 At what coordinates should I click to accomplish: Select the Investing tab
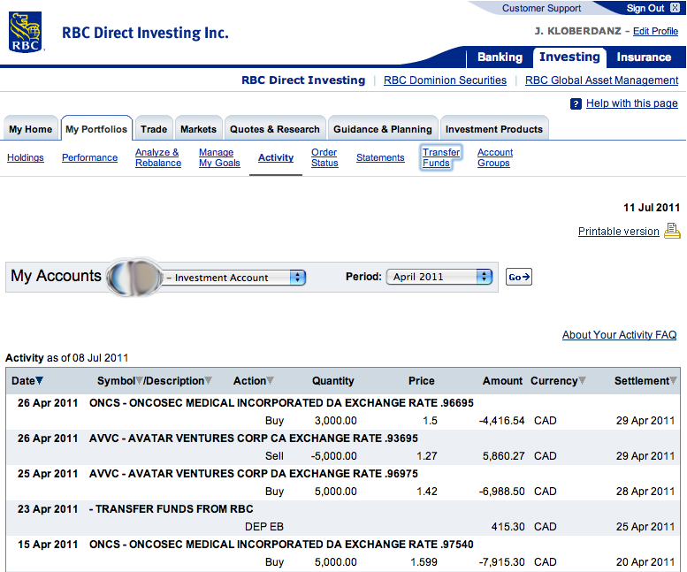tap(569, 57)
